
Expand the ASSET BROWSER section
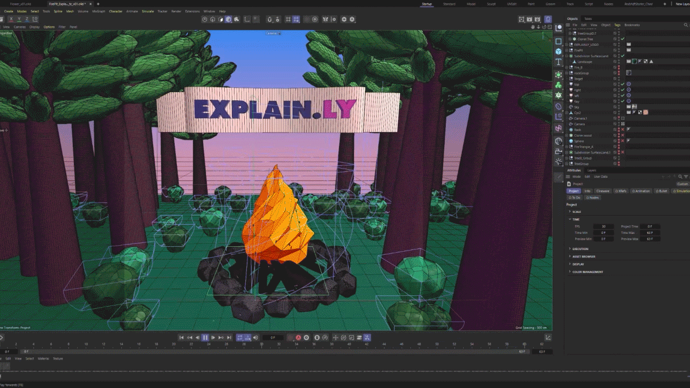570,257
